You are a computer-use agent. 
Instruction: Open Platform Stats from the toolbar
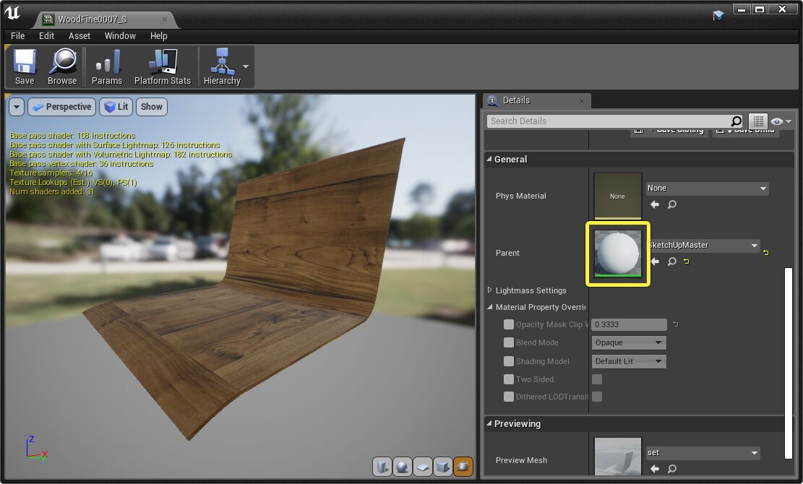pos(162,66)
